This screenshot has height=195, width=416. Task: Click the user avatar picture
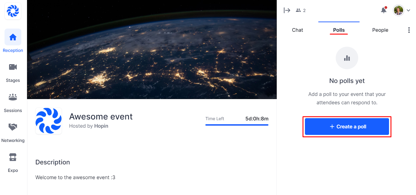(398, 10)
